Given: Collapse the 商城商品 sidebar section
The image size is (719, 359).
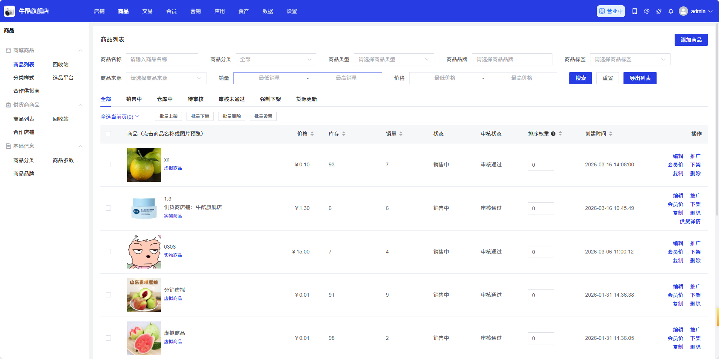Looking at the screenshot, I should pos(80,50).
